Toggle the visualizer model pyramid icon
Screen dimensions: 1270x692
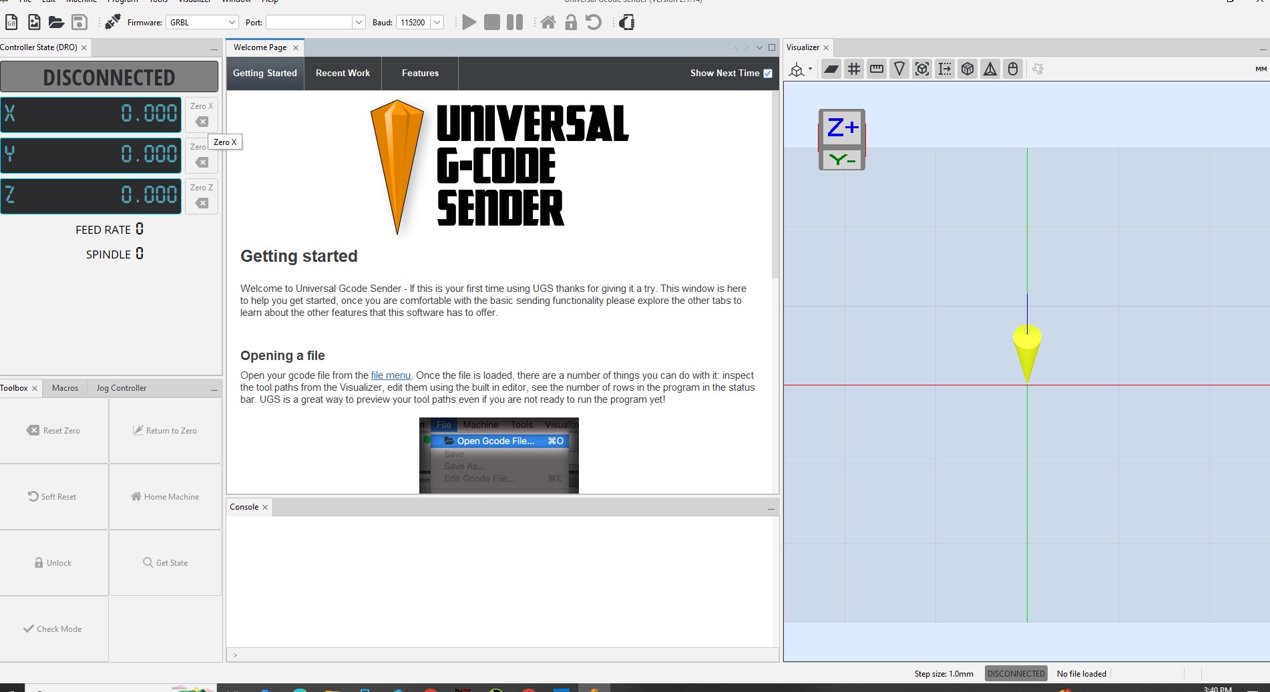pos(990,69)
